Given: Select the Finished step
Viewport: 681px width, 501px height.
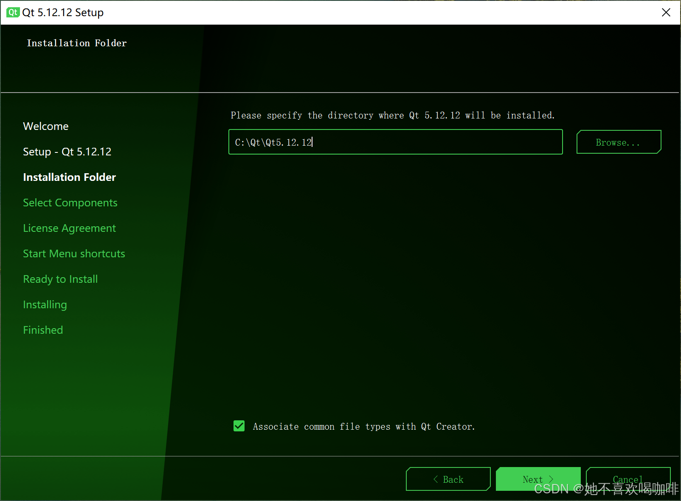Looking at the screenshot, I should tap(43, 330).
